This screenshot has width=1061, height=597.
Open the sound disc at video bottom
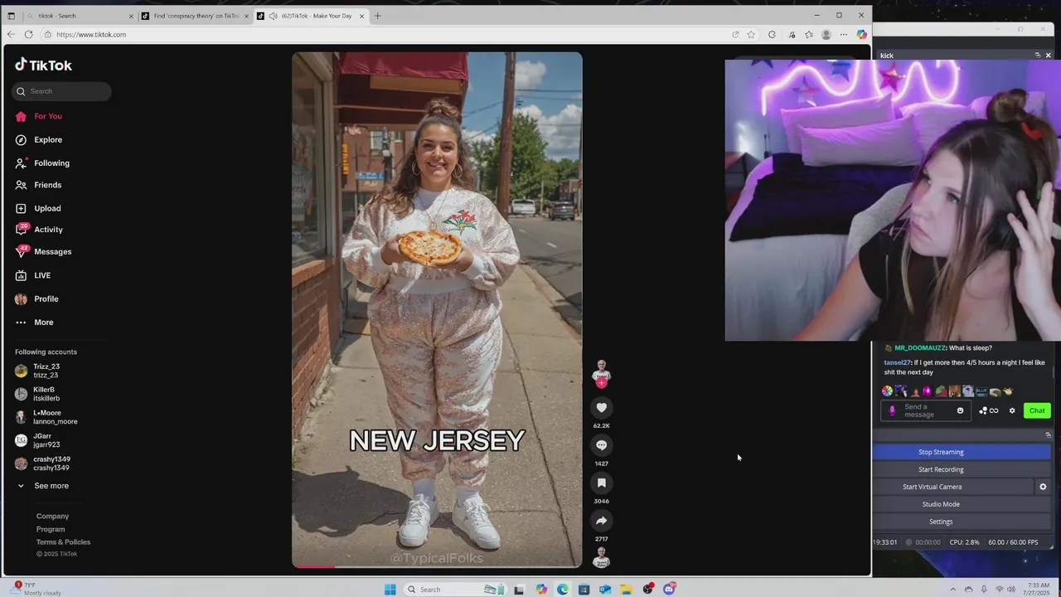click(602, 558)
